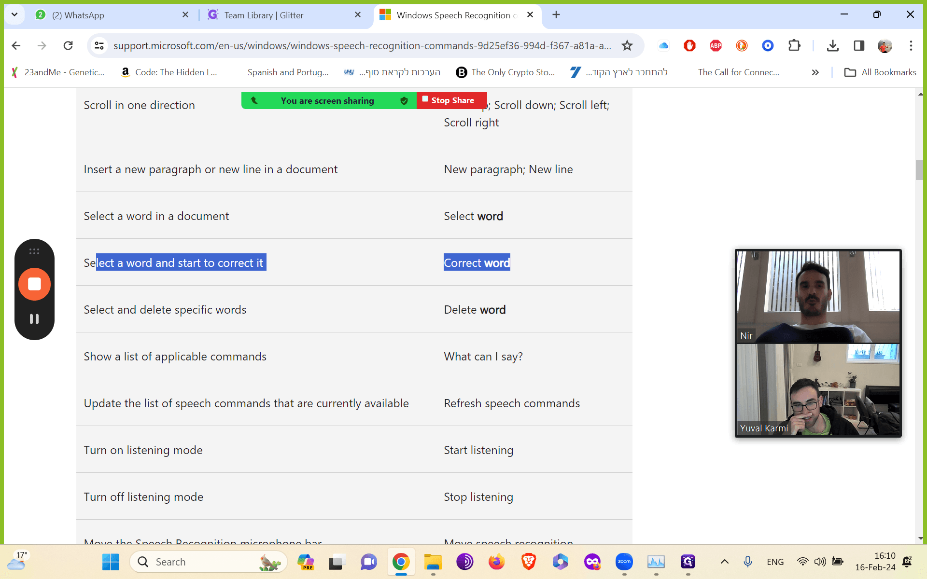Open the 23andMe bookmark

coord(58,72)
